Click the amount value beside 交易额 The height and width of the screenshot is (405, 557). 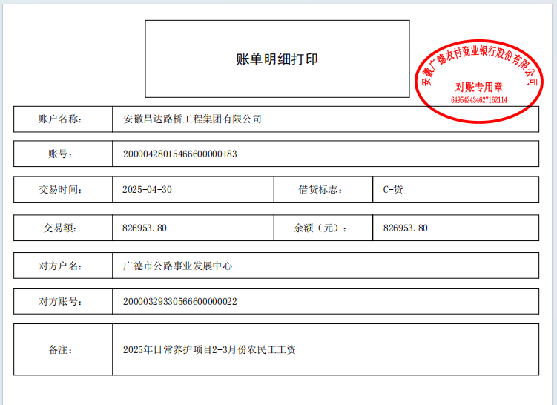(145, 228)
